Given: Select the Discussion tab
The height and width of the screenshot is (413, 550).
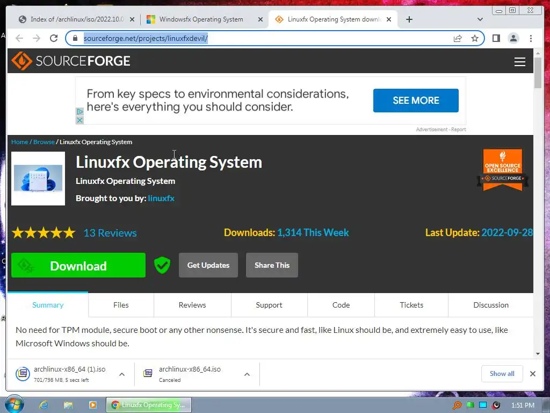Looking at the screenshot, I should (491, 305).
